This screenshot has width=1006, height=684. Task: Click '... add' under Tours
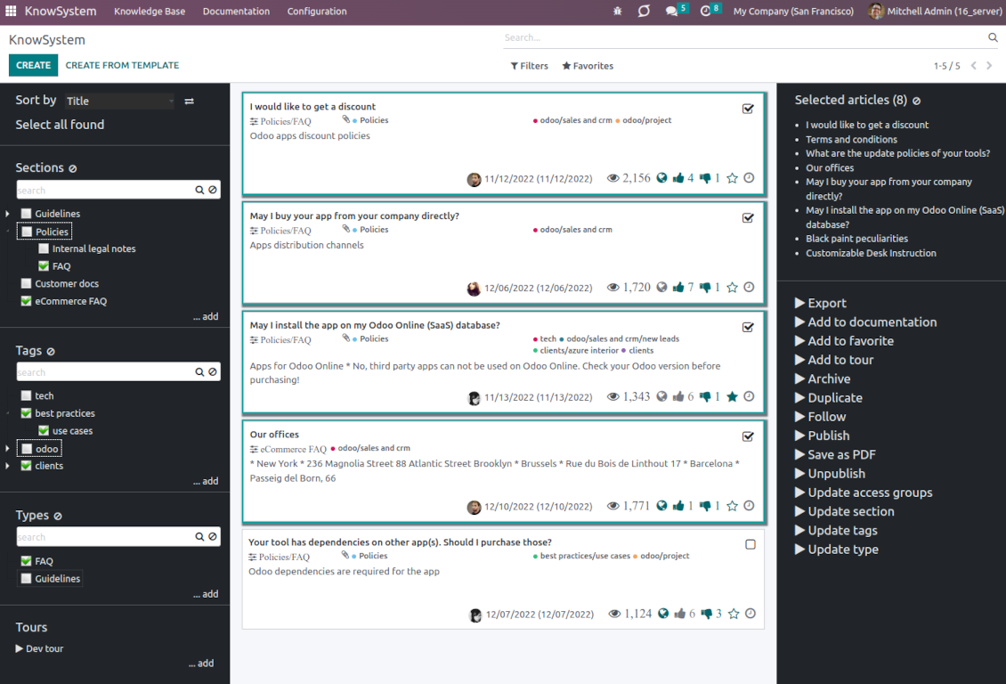(x=201, y=663)
